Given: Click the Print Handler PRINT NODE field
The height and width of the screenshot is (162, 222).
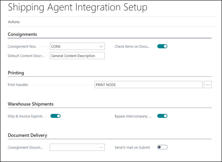Looking at the screenshot, I should tap(148, 85).
